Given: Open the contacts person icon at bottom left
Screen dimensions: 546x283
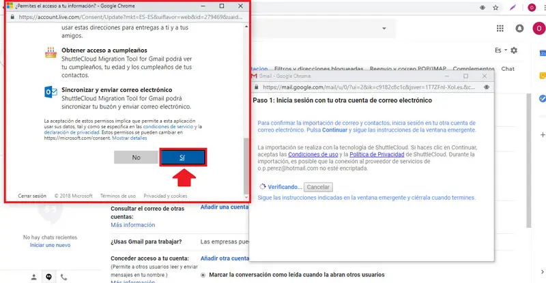Looking at the screenshot, I should point(33,277).
